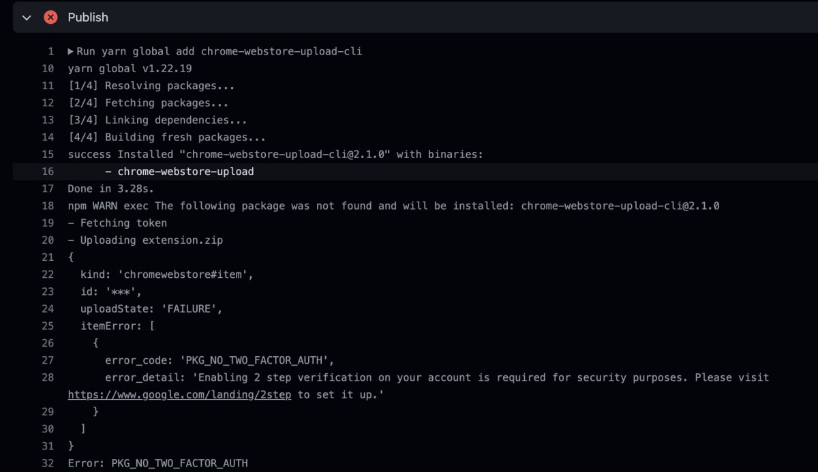Click line number 15 success Installed
The image size is (818, 472).
pyautogui.click(x=48, y=155)
